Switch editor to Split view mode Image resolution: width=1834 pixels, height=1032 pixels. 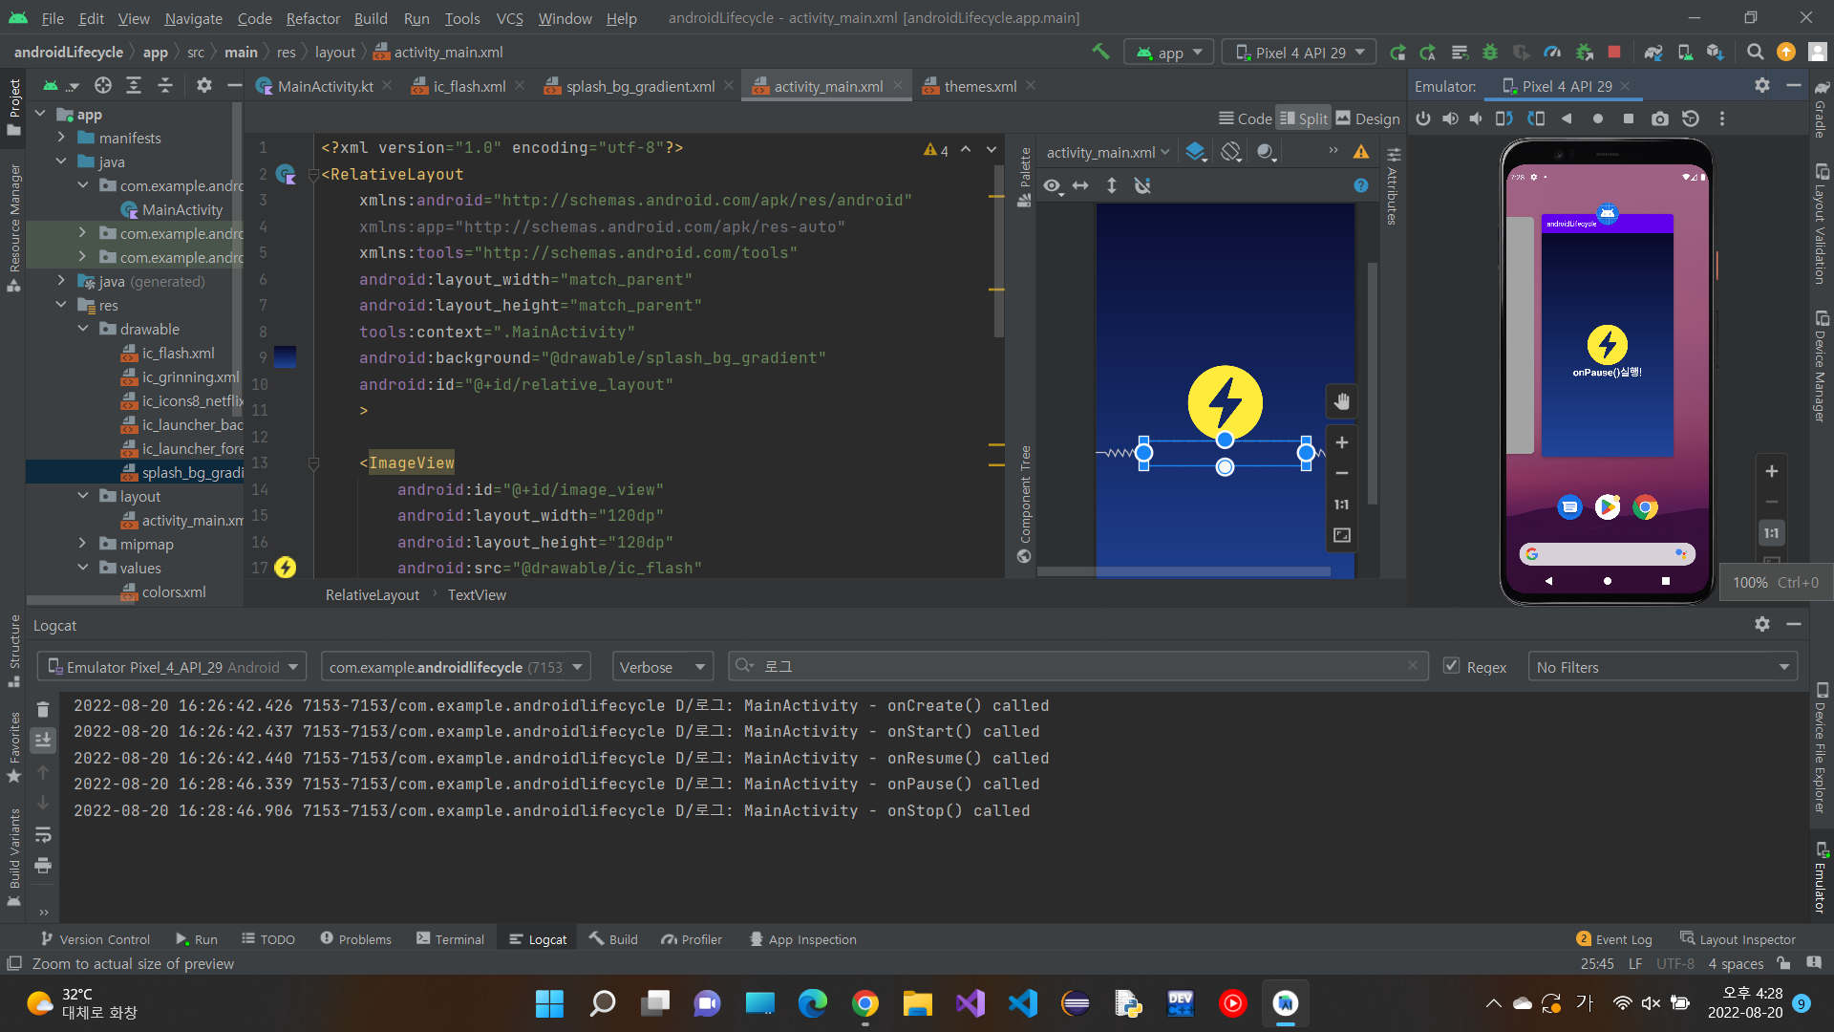1304,118
